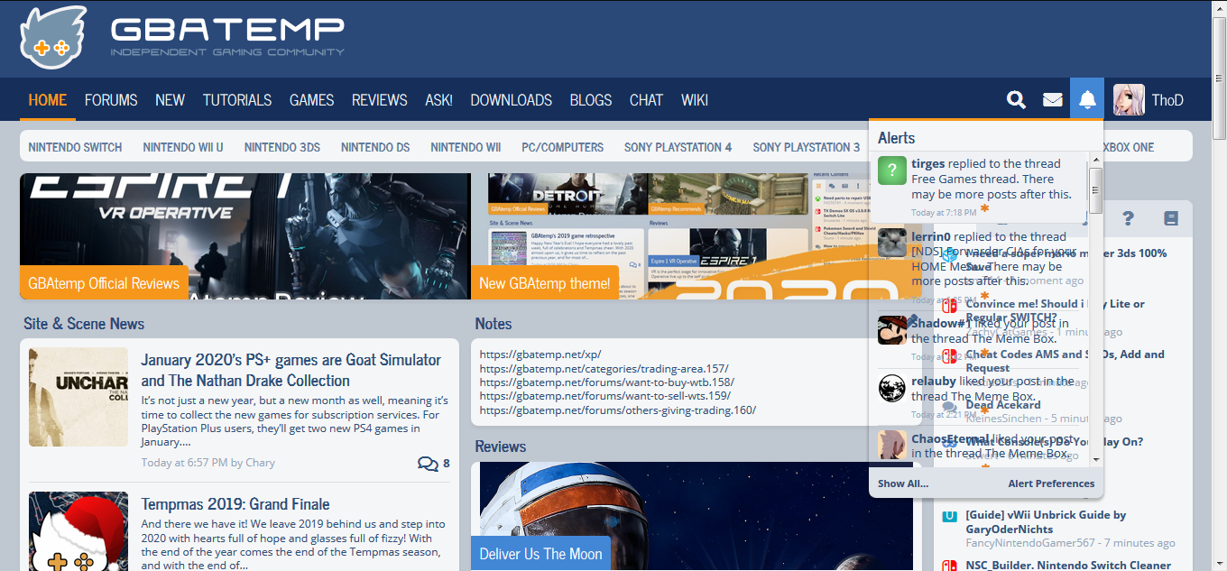Viewport: 1227px width, 571px height.
Task: Click Switch icon beside Convince me thread
Action: [949, 306]
